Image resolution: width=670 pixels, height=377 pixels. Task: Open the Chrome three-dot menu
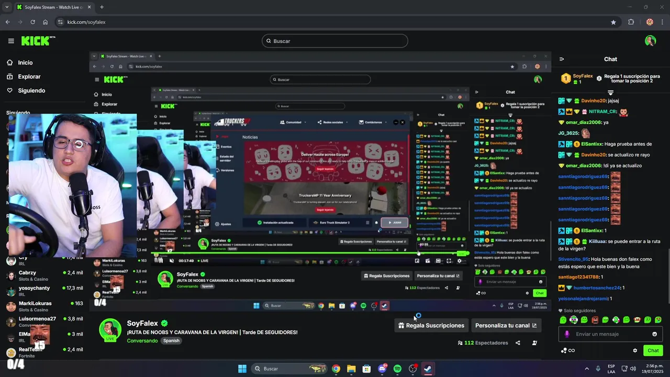pos(663,22)
